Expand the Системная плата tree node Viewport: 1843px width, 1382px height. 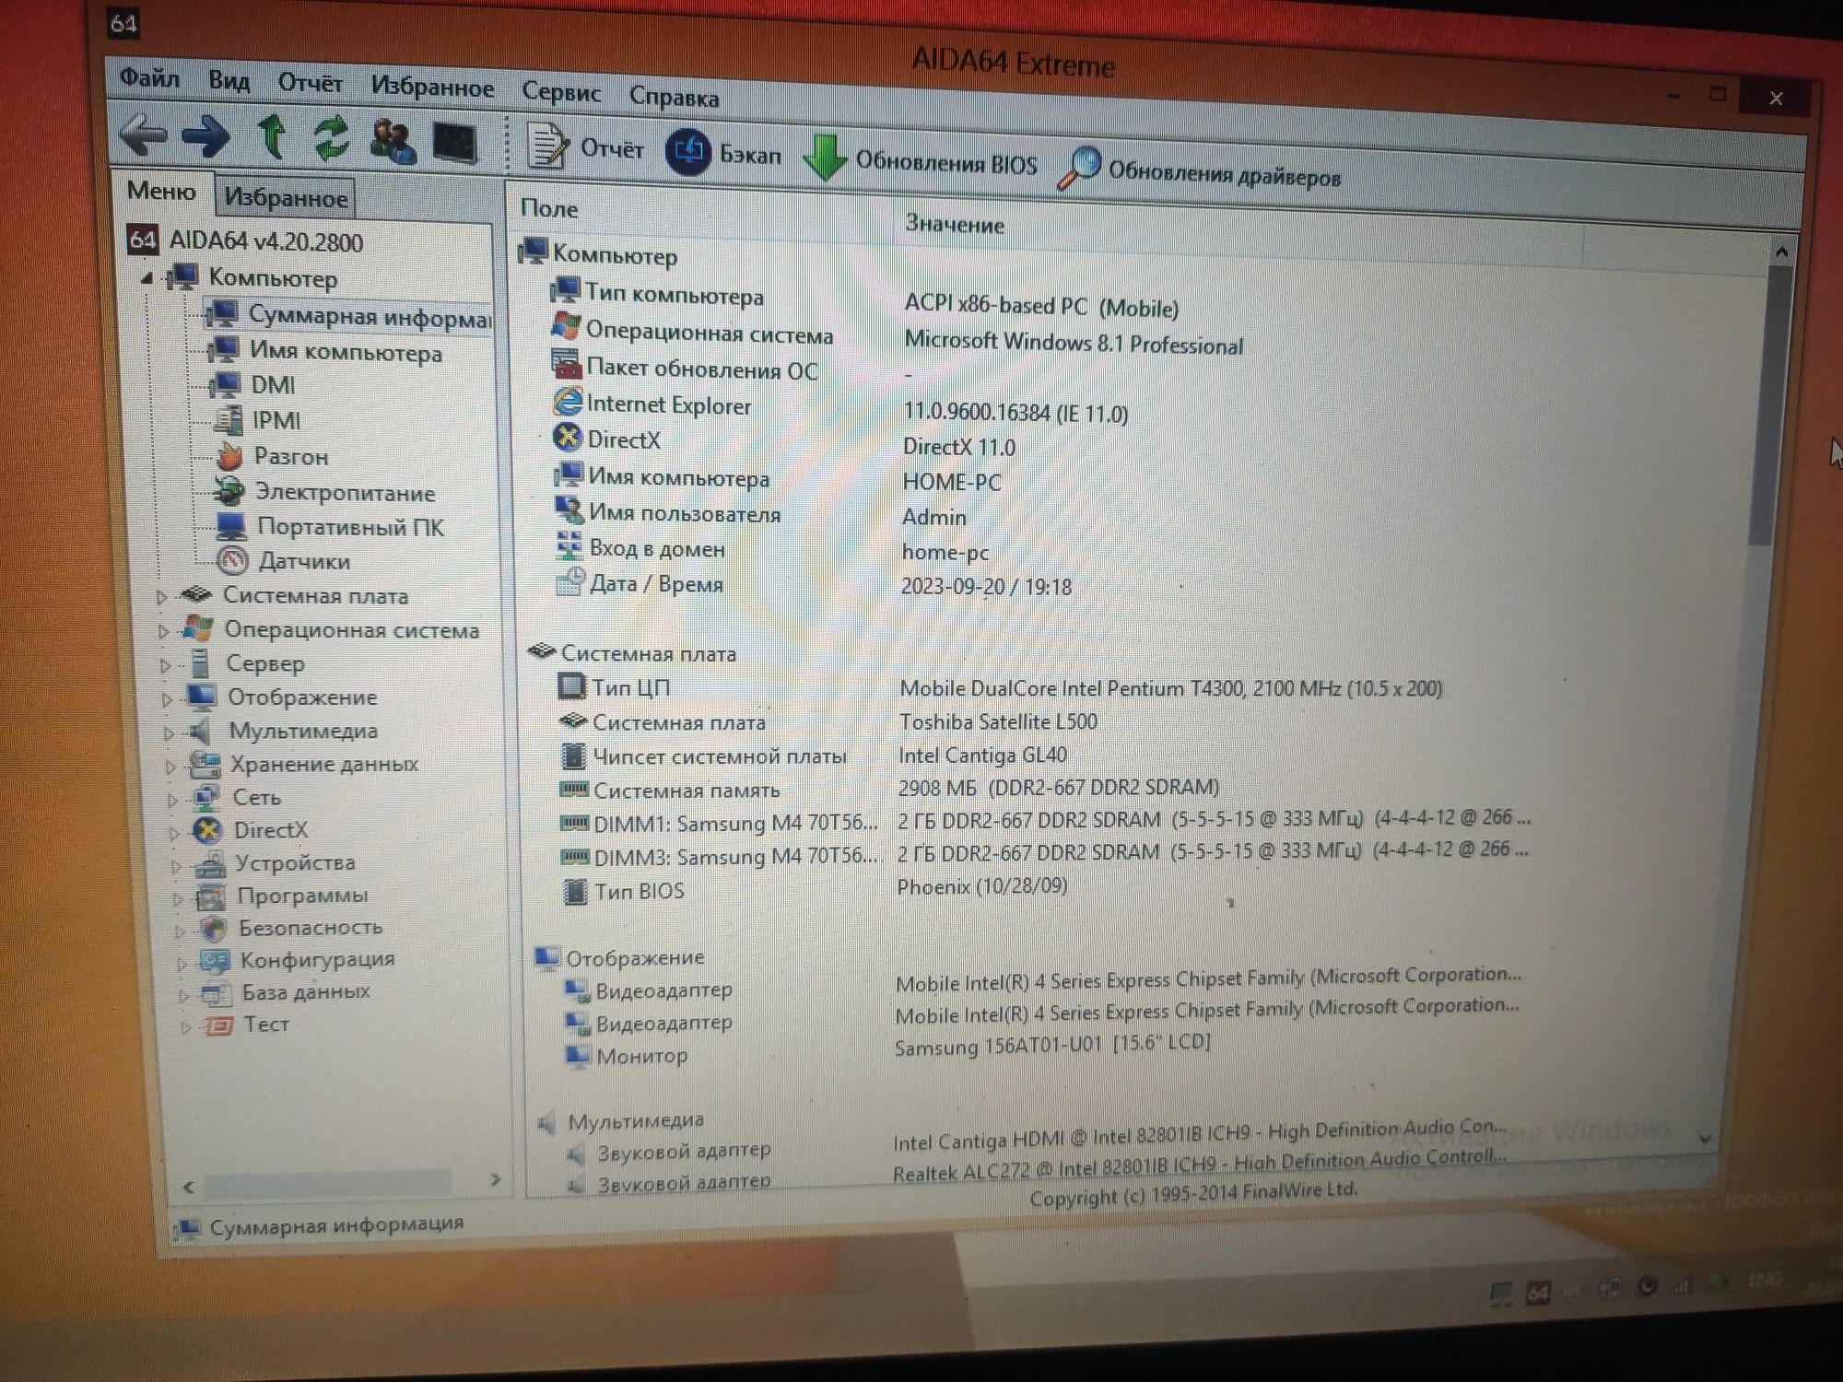(x=161, y=597)
